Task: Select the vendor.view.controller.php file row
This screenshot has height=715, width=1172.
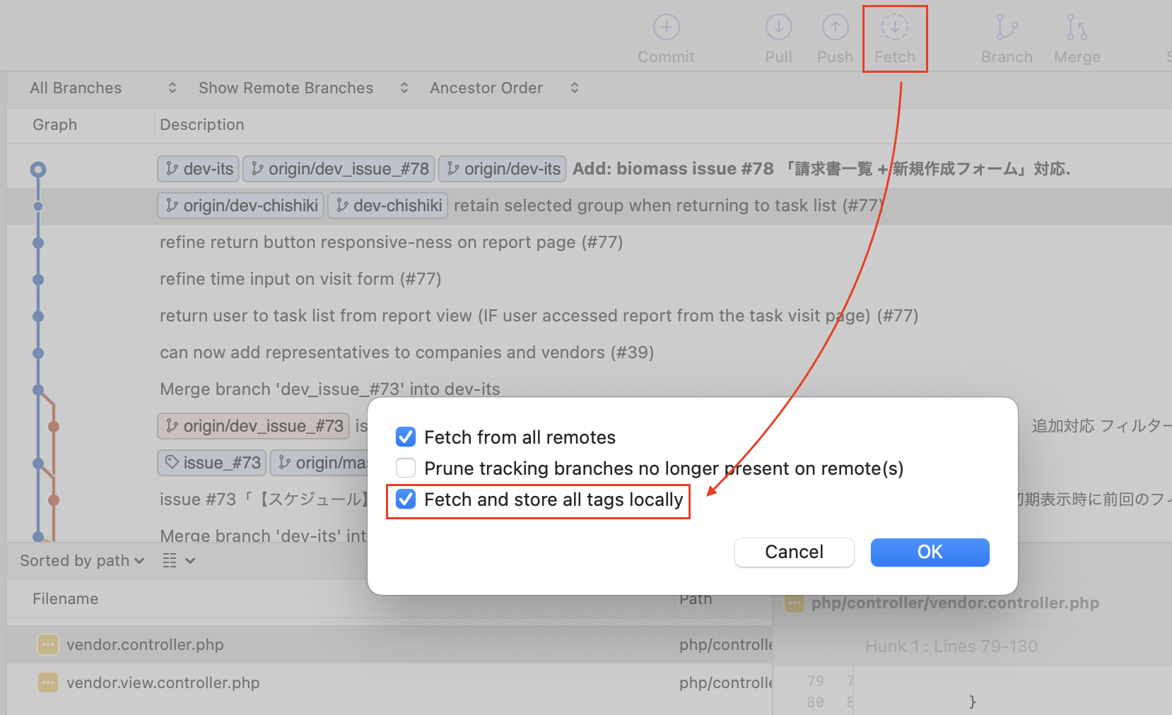Action: [163, 682]
